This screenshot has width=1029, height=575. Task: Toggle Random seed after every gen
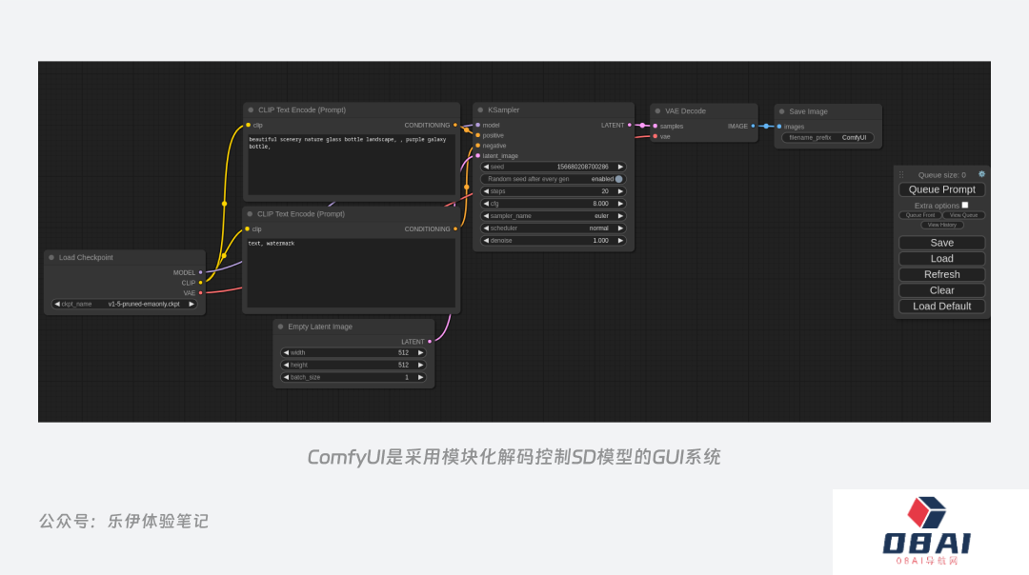point(618,179)
